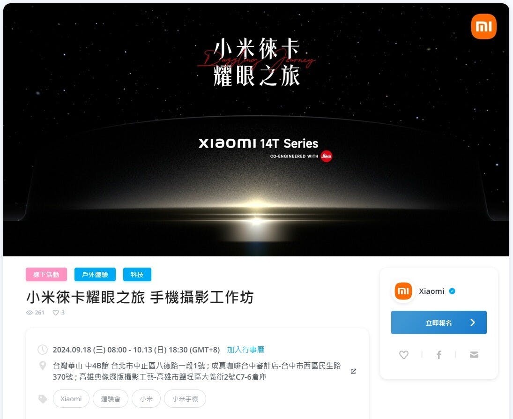
Task: Select the 科技 category tag
Action: [137, 275]
